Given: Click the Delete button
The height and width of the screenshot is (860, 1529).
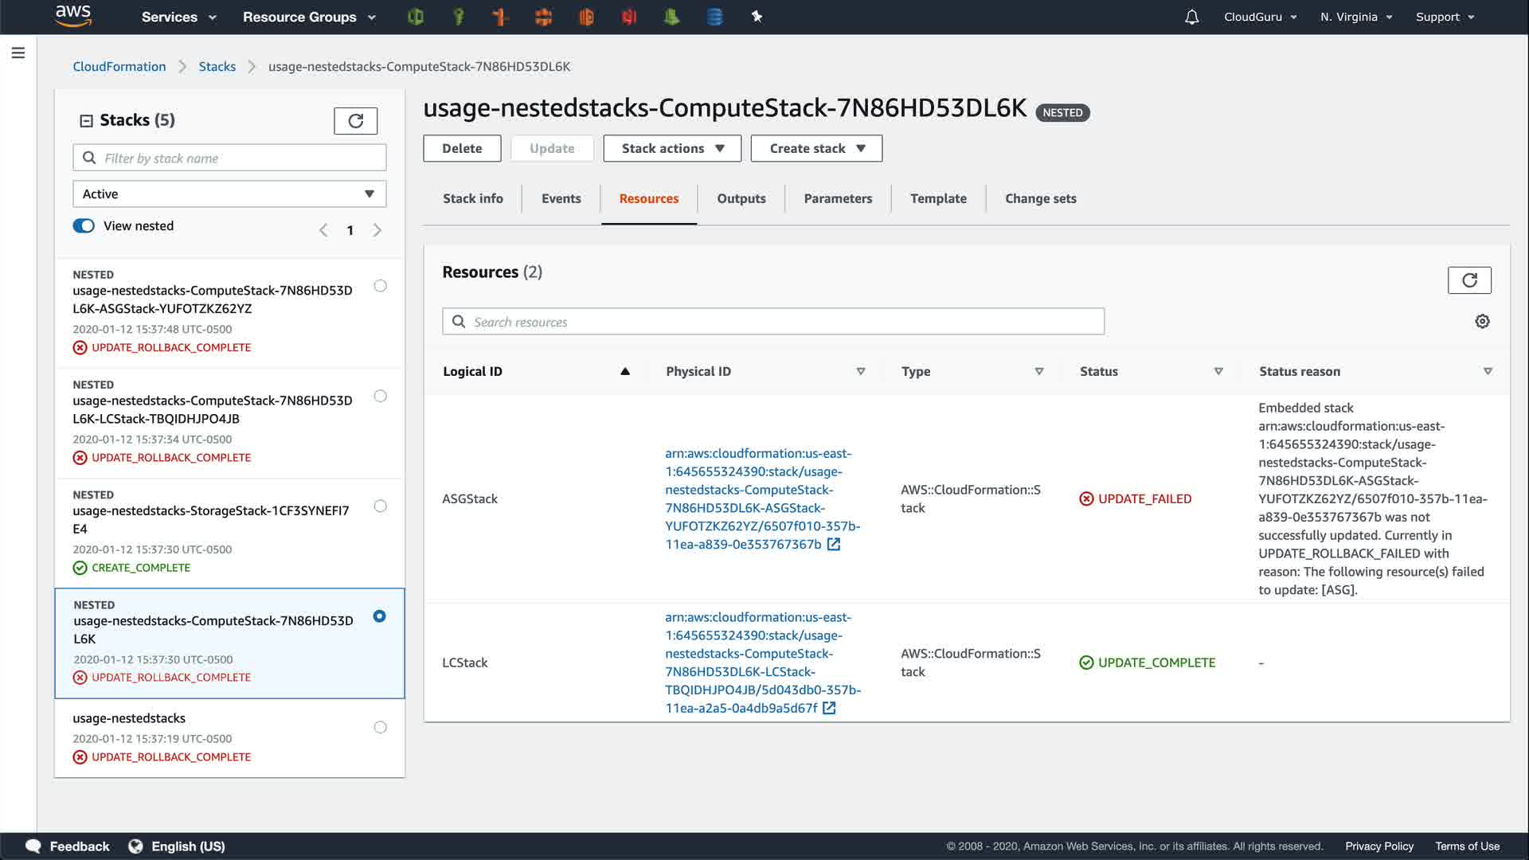Looking at the screenshot, I should (461, 148).
